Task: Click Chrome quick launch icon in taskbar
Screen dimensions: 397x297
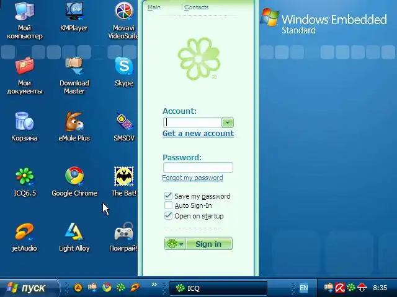Action: point(107,287)
